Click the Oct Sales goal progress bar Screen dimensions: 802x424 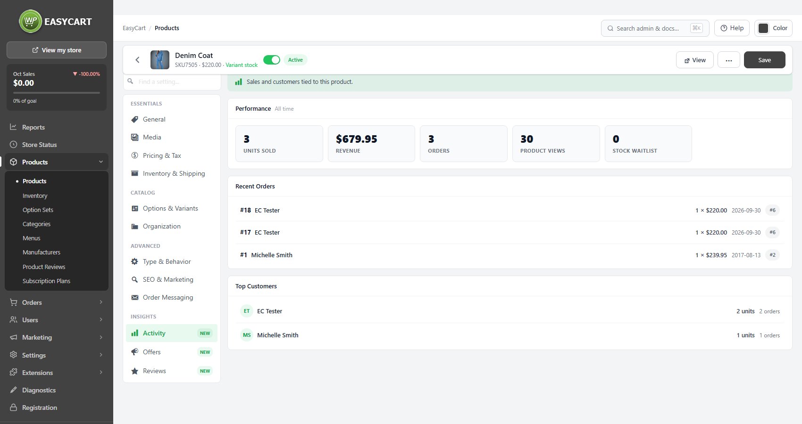click(57, 93)
